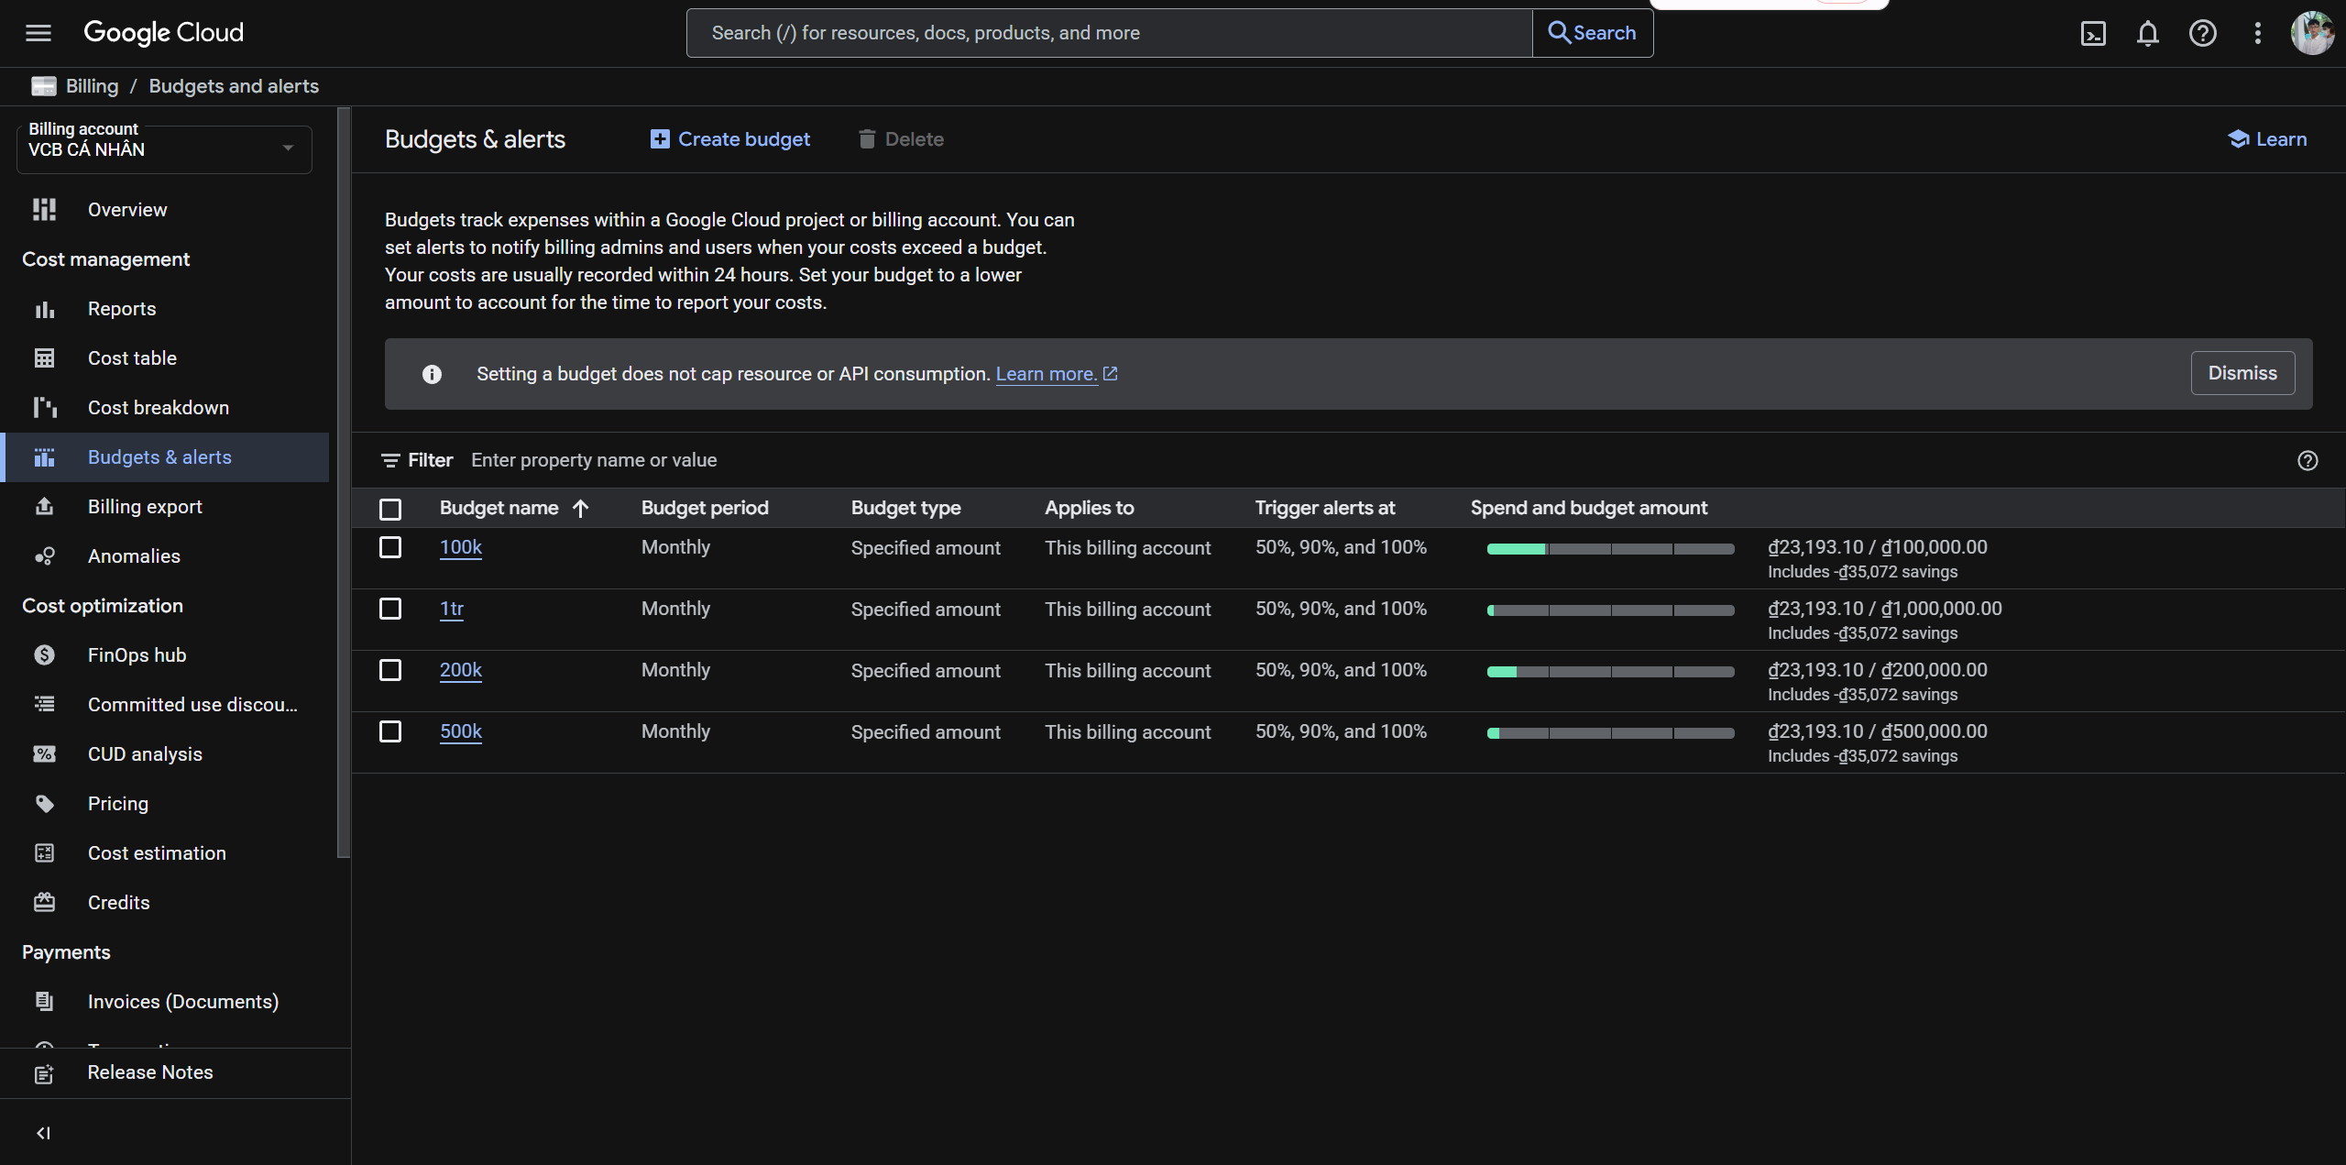Screen dimensions: 2346x1165
Task: Open Billing export sidebar item
Action: click(145, 507)
